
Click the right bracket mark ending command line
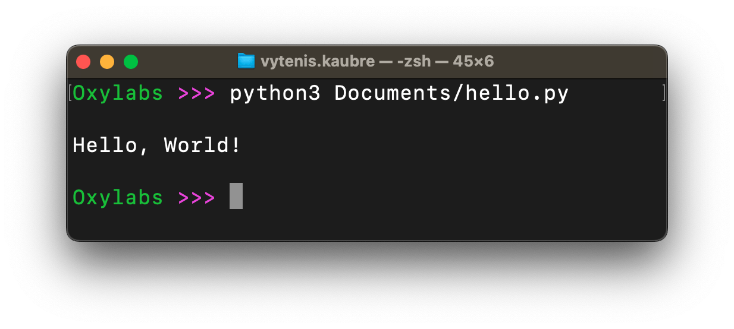[663, 93]
